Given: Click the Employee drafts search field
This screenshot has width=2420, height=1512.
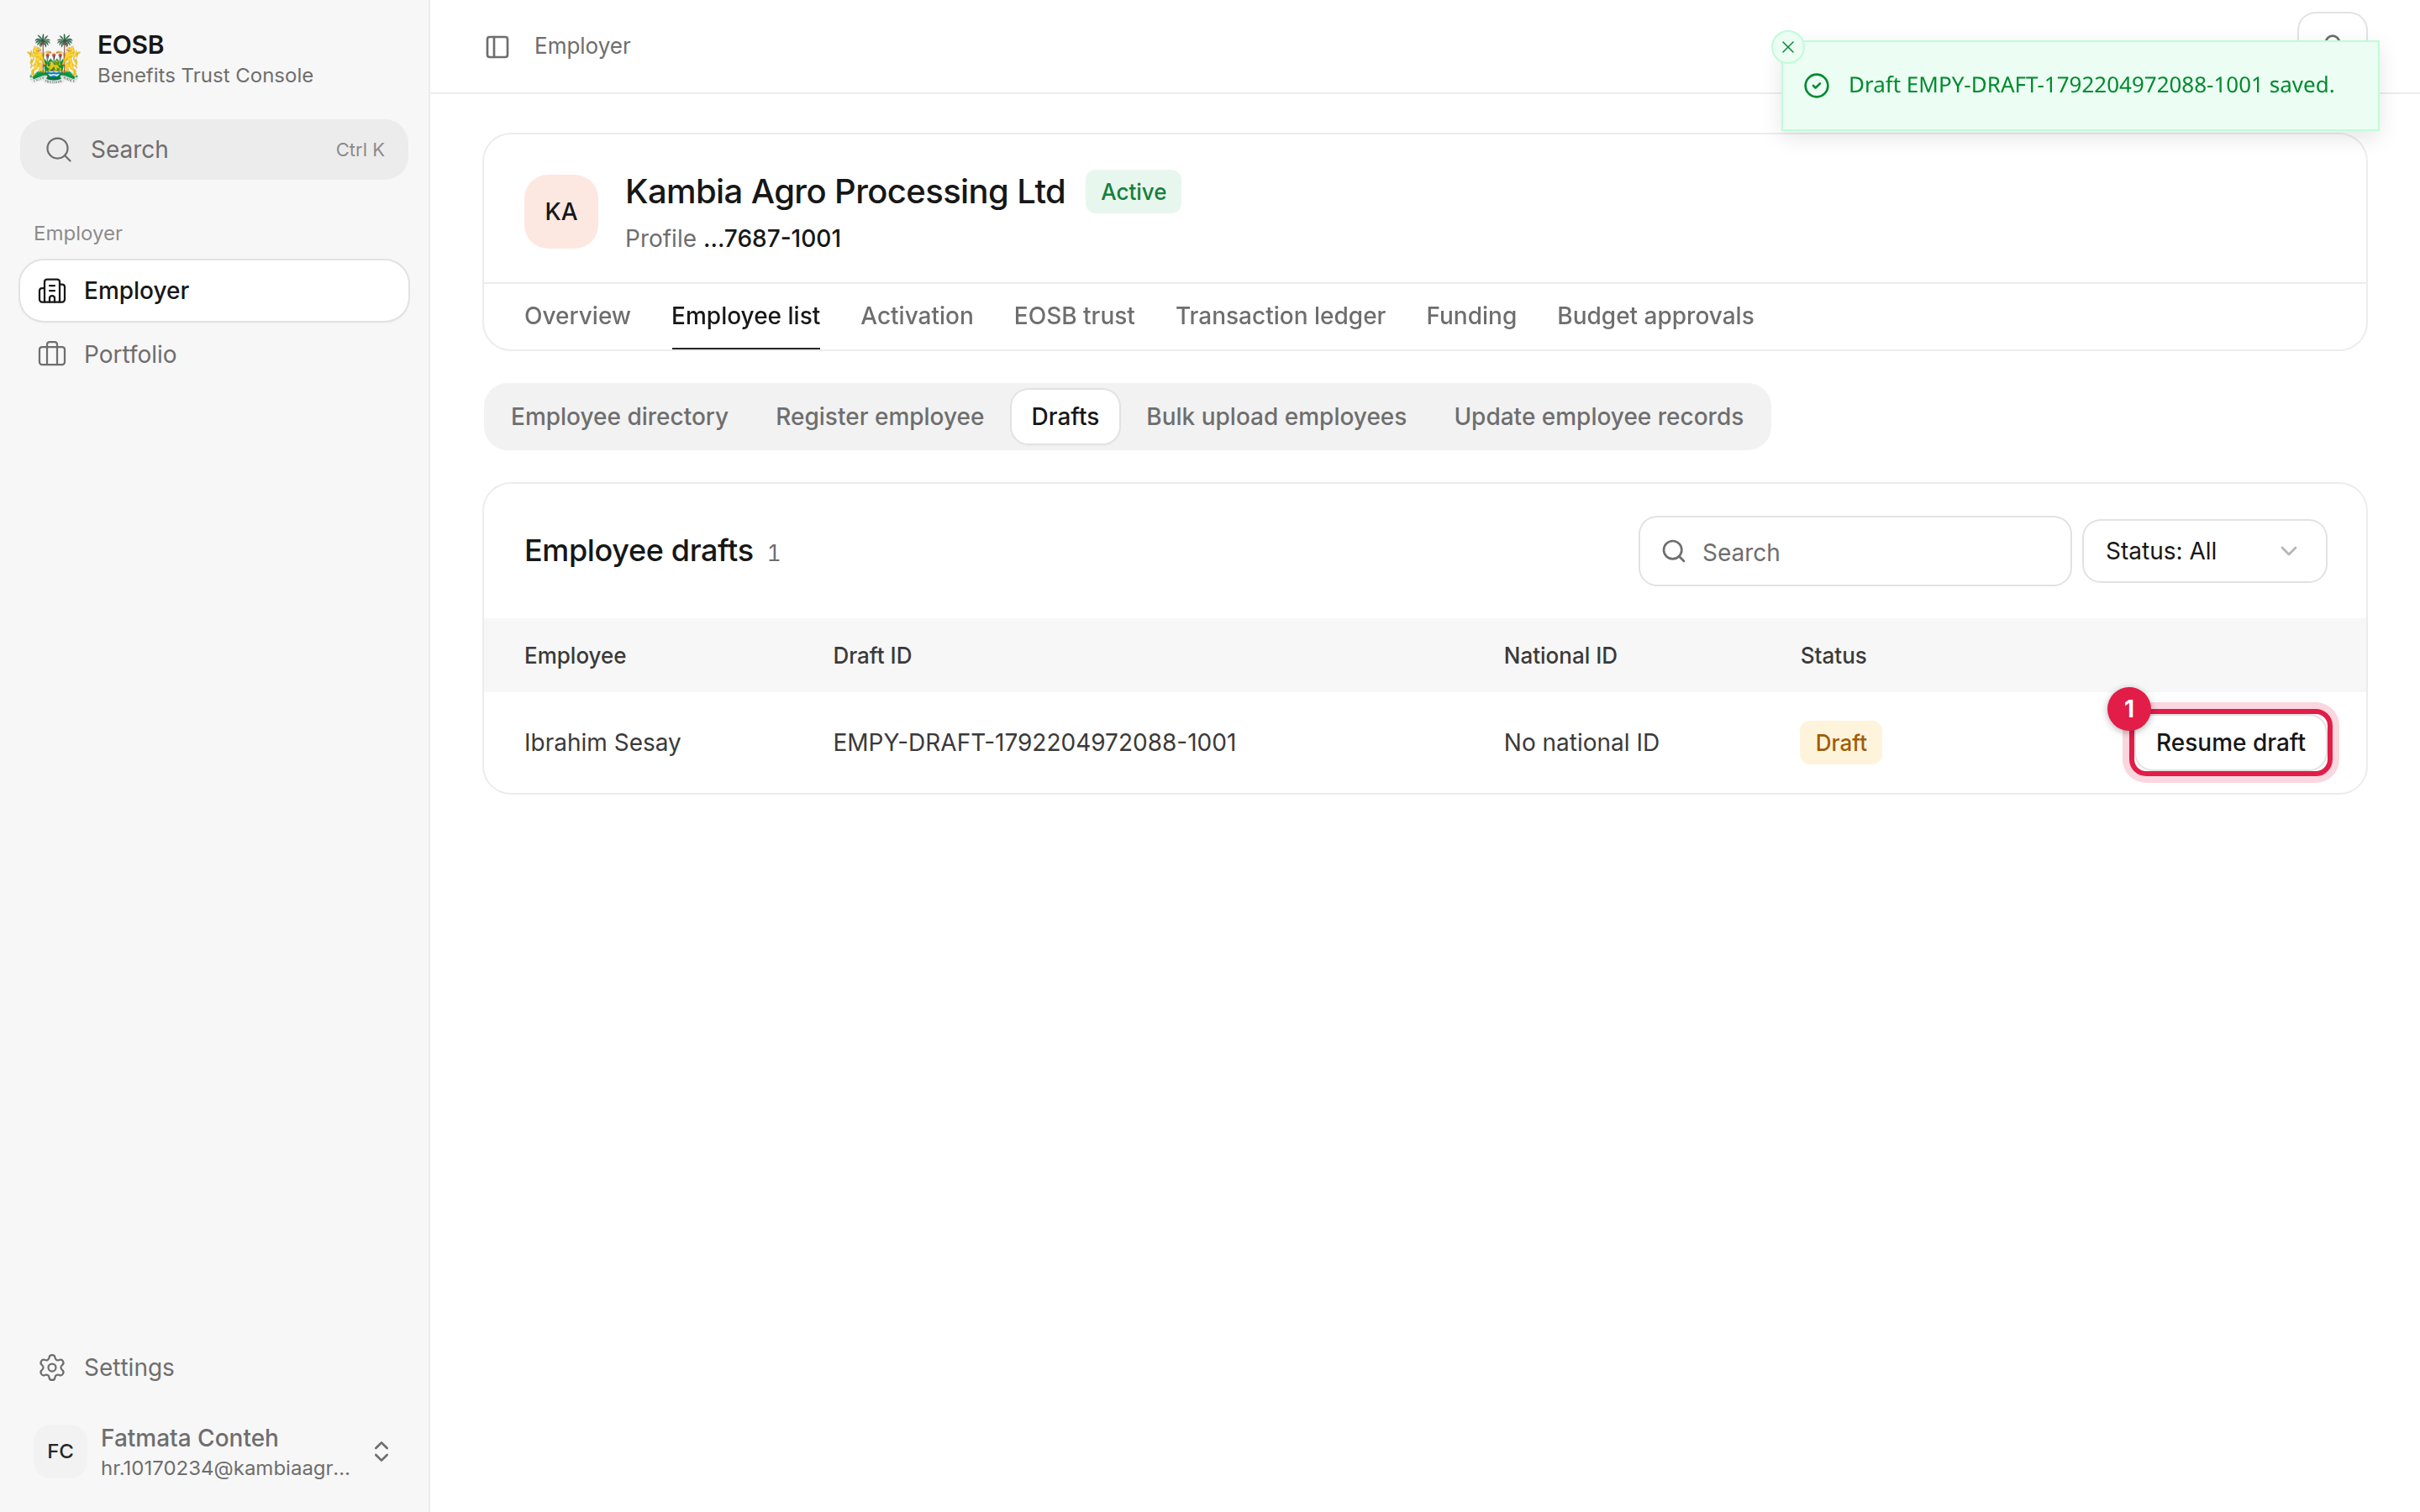Looking at the screenshot, I should (x=1854, y=551).
